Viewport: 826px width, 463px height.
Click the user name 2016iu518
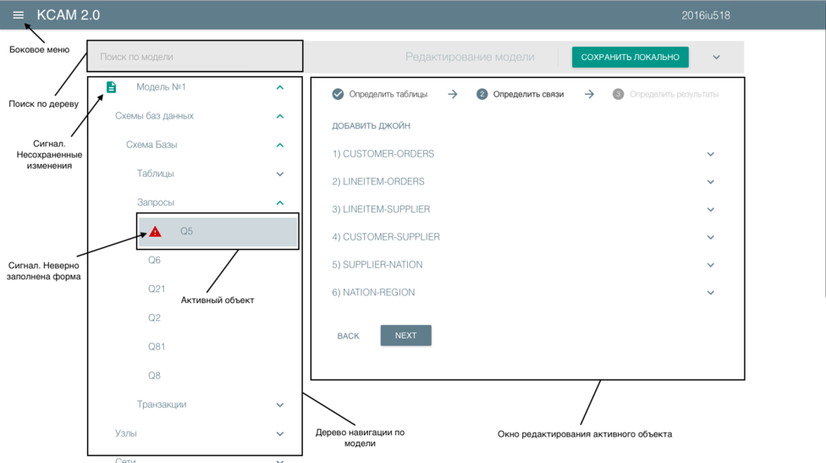pos(706,16)
